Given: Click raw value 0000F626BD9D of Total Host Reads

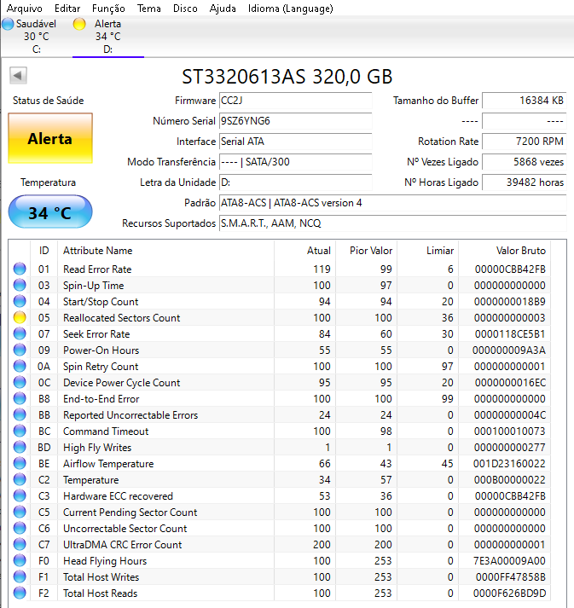Looking at the screenshot, I should (510, 594).
